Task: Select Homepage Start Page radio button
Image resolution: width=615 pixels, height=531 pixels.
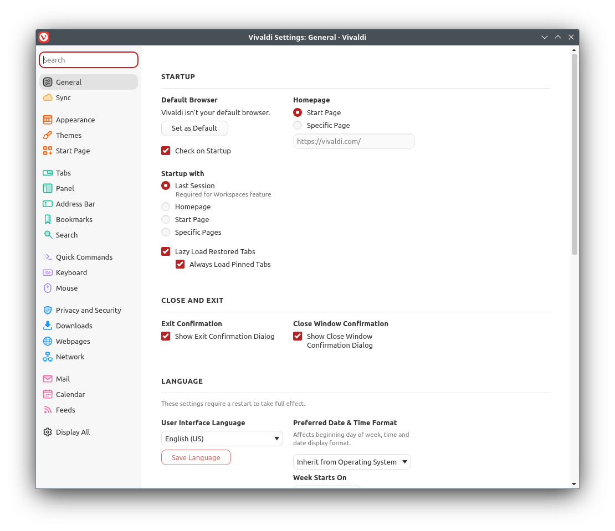Action: click(x=298, y=112)
